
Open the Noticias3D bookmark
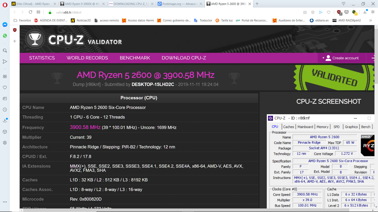(81, 20)
